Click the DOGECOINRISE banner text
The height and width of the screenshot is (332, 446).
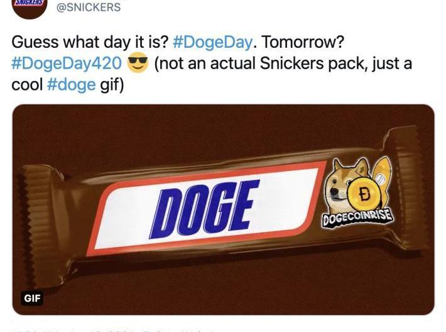[357, 218]
